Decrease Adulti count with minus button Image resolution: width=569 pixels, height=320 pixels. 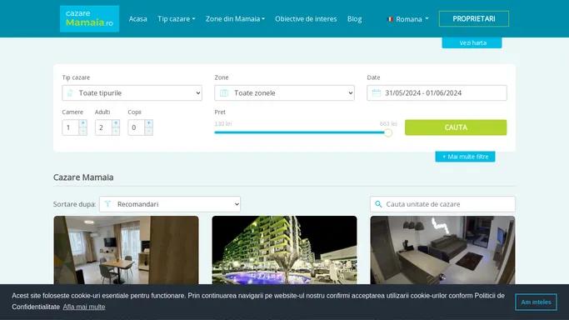(116, 132)
